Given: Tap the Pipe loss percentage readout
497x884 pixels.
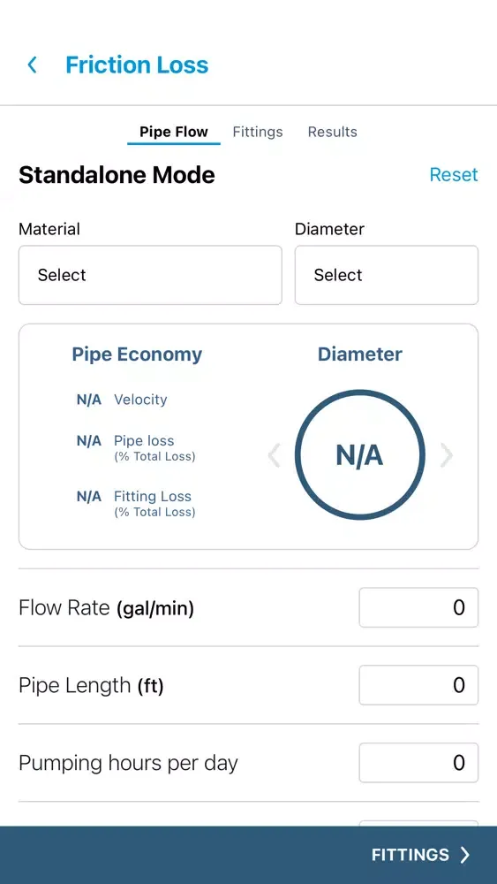Looking at the screenshot, I should [89, 441].
